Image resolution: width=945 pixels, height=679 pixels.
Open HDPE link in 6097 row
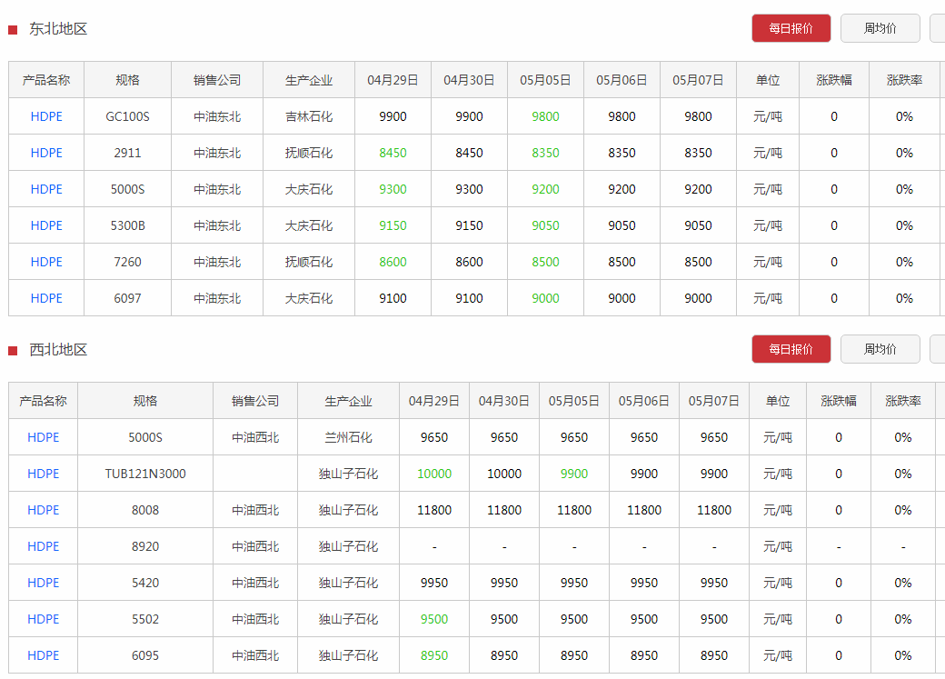pyautogui.click(x=46, y=298)
